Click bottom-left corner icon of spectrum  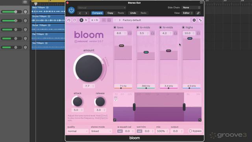tap(115, 120)
